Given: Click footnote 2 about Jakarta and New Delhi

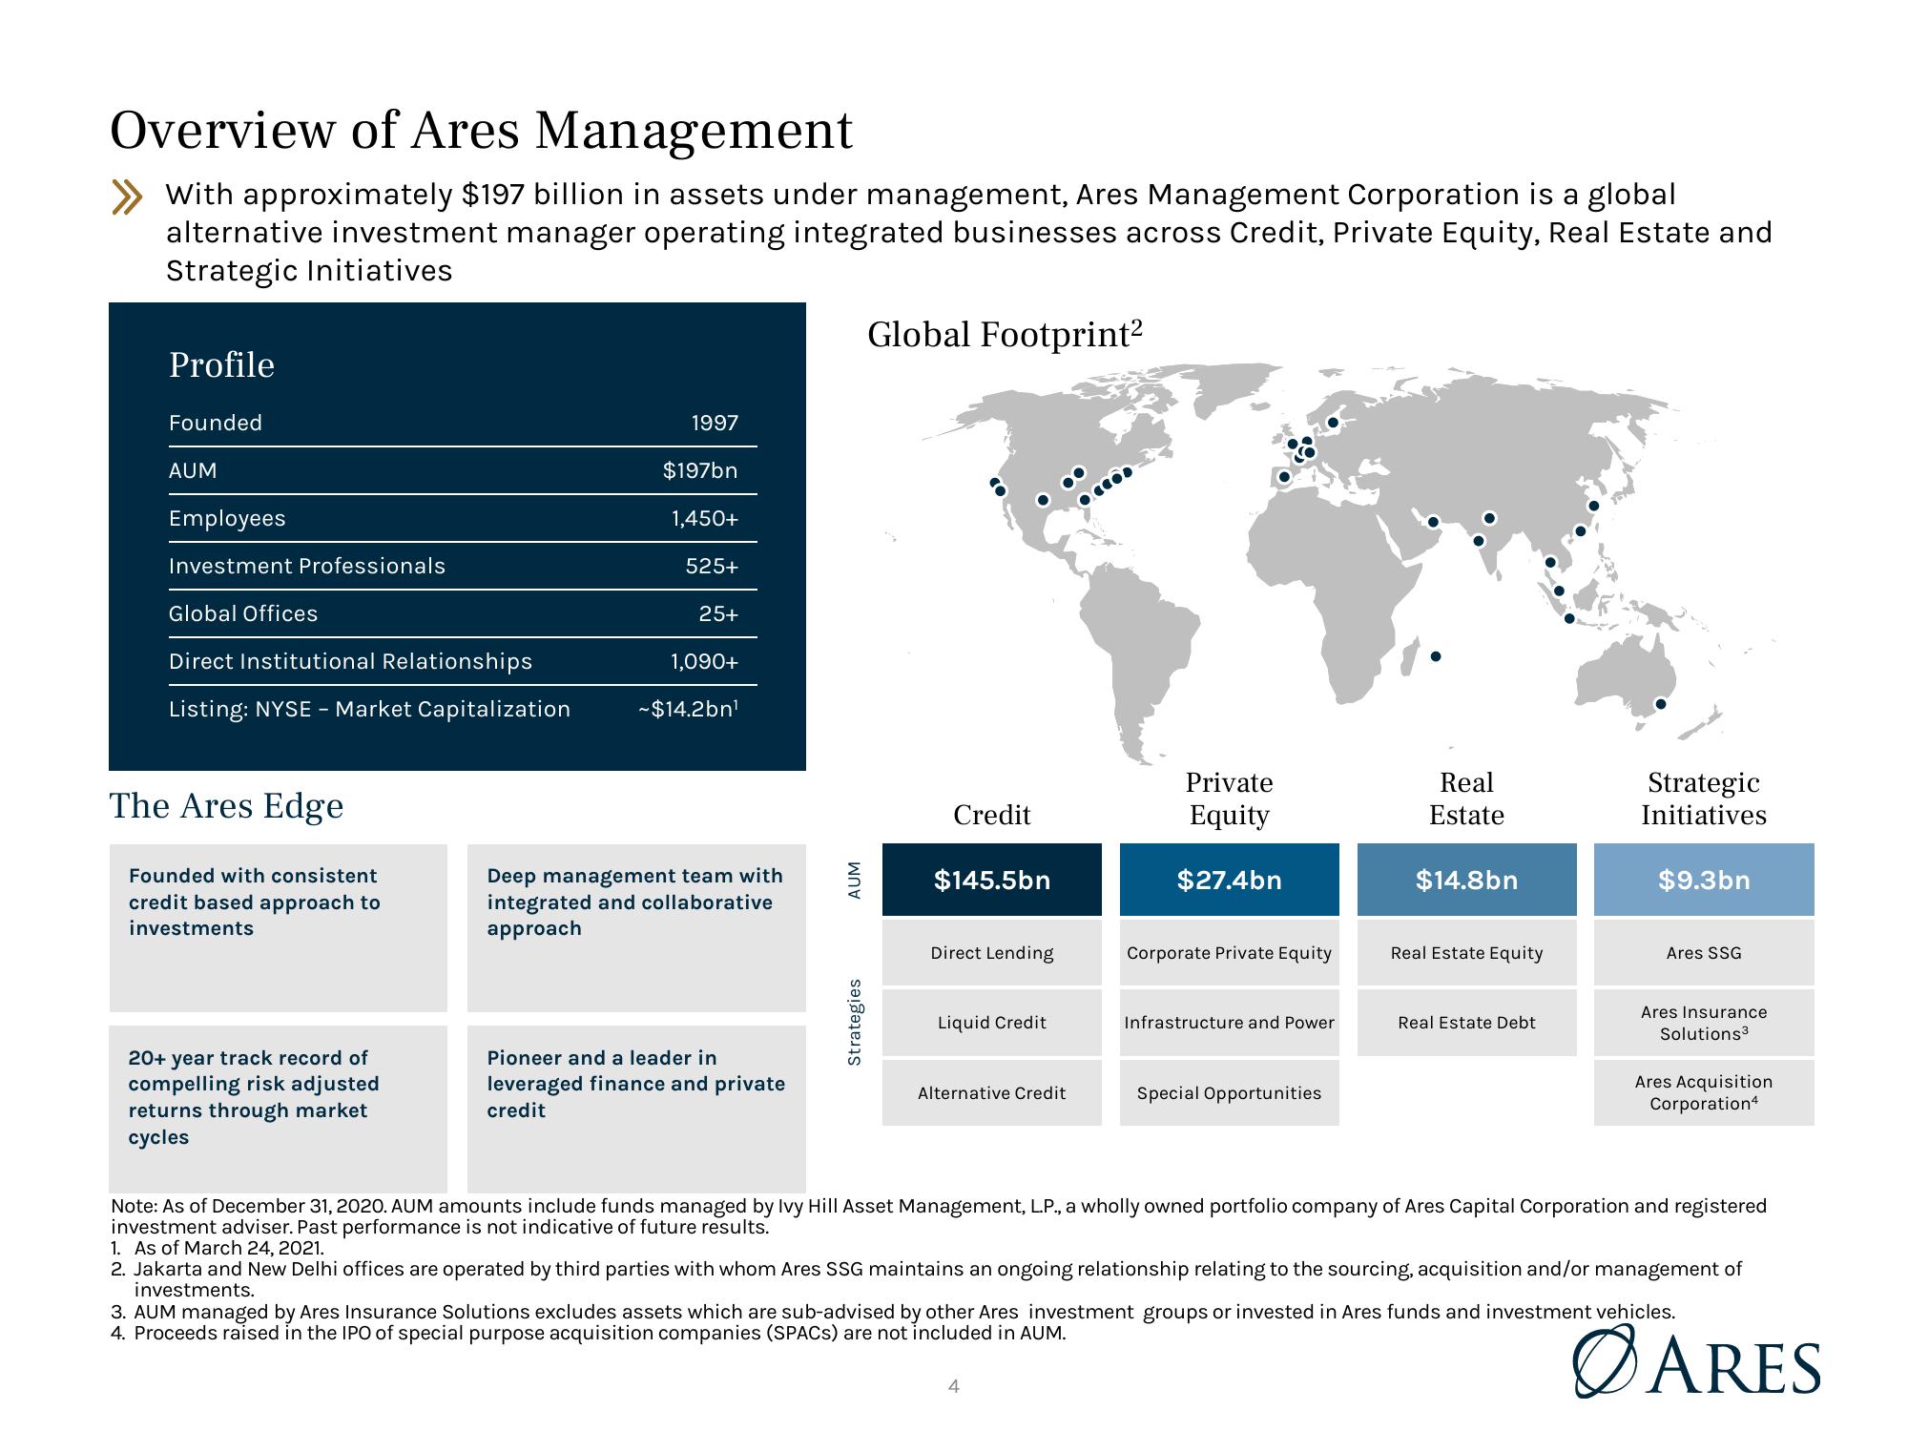Looking at the screenshot, I should tap(926, 1279).
